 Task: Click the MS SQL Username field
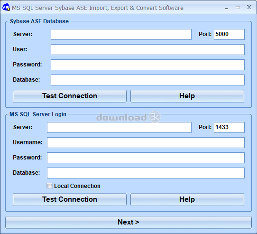click(x=146, y=142)
